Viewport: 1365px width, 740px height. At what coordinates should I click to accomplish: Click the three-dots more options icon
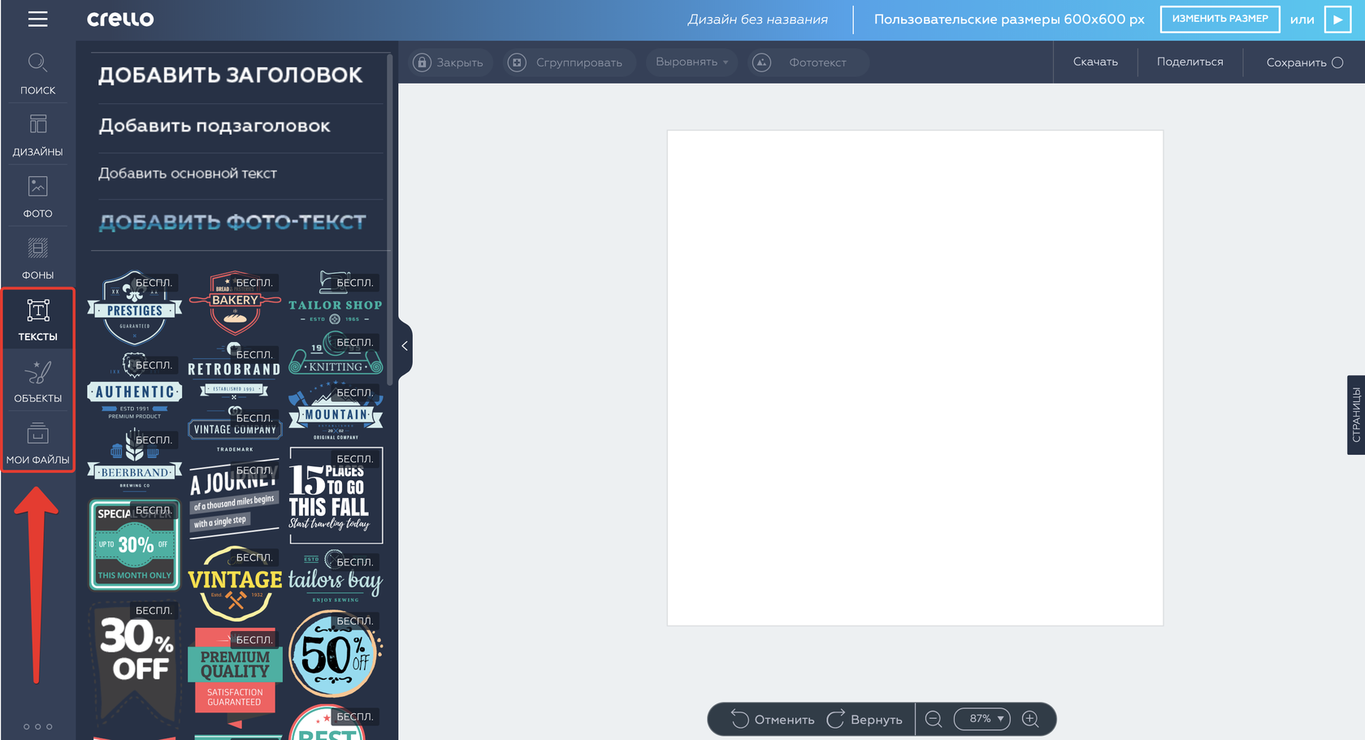37,726
